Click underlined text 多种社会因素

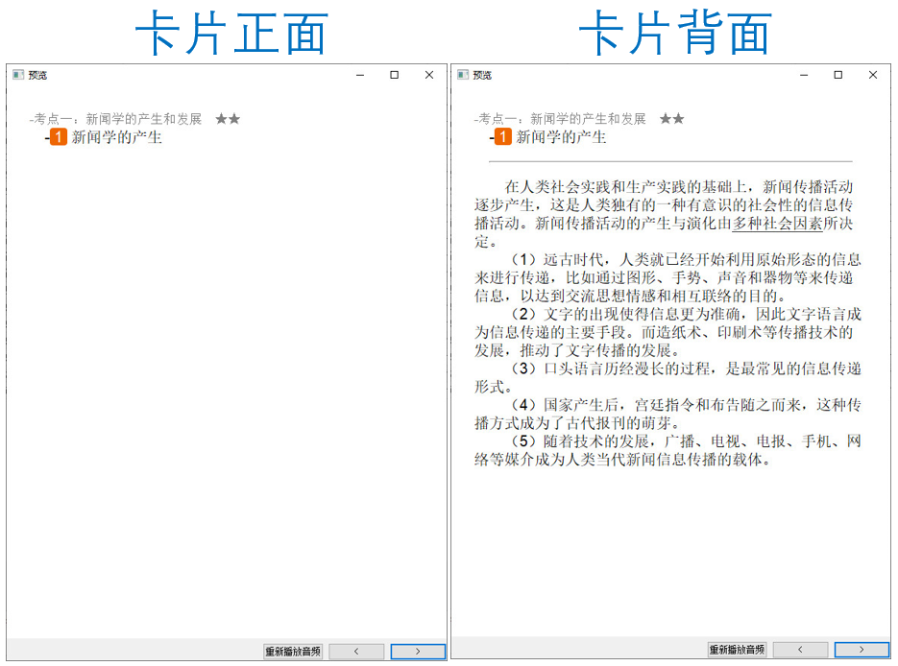point(777,224)
